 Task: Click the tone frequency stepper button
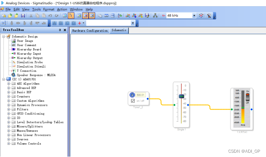tap(132, 95)
